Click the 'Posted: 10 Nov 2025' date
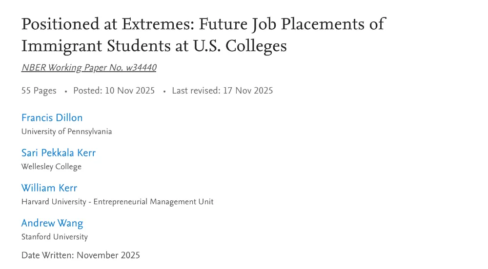 [x=114, y=91]
